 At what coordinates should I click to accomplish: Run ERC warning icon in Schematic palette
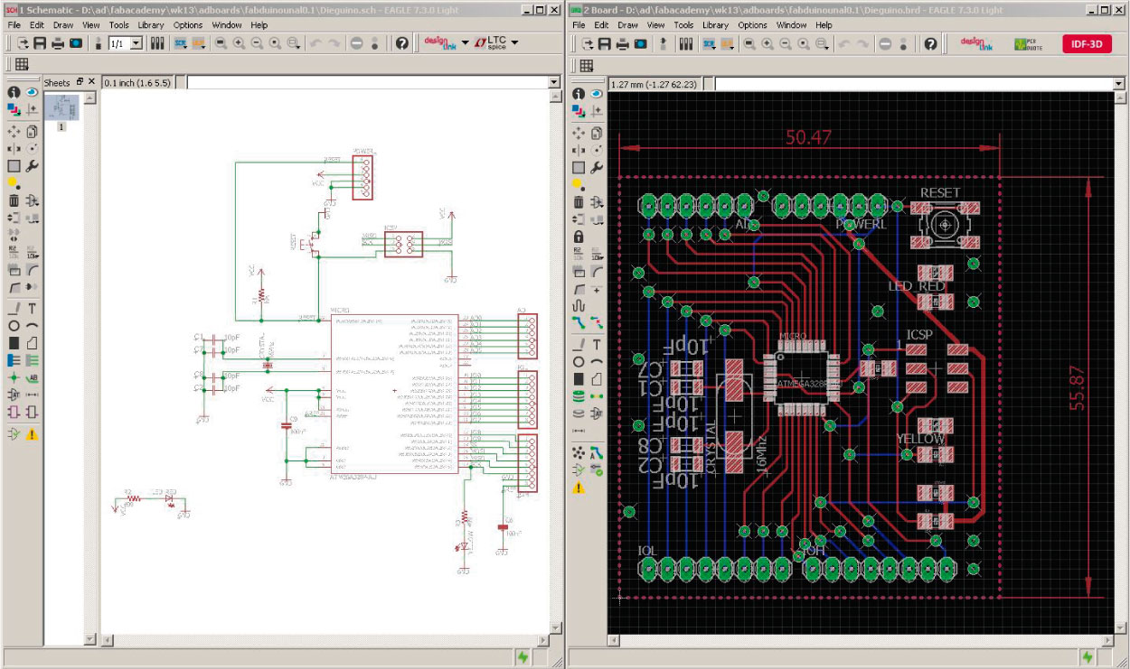(32, 434)
